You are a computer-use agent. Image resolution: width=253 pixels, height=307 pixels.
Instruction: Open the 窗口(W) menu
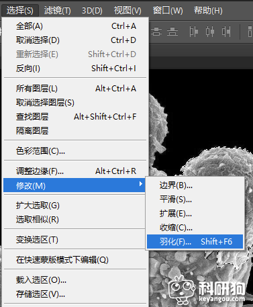point(168,11)
